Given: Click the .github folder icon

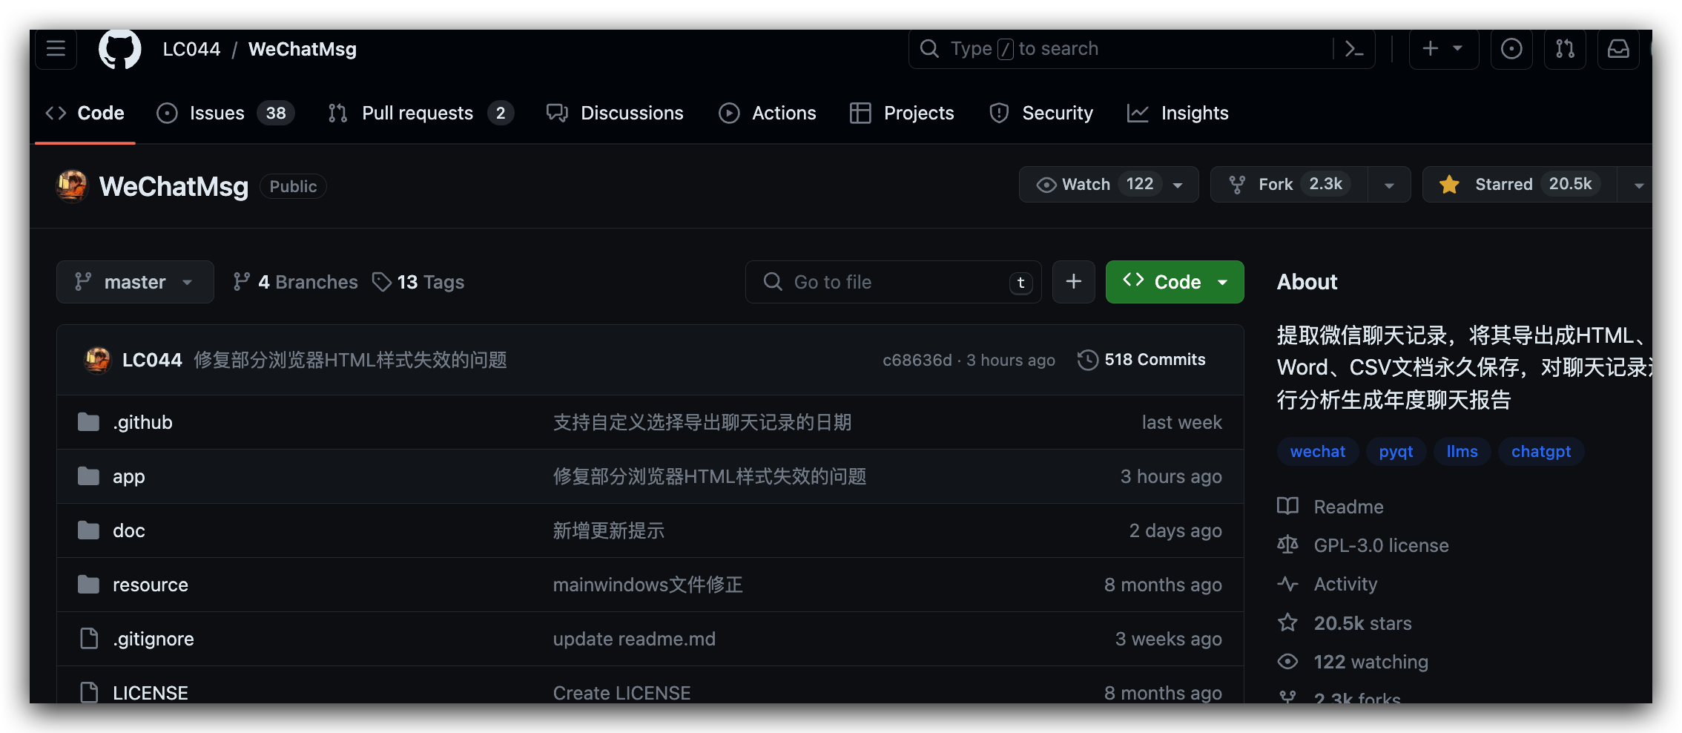Looking at the screenshot, I should (88, 422).
